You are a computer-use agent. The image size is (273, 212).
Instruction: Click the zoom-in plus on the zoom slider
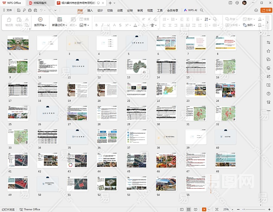[x=270, y=210]
